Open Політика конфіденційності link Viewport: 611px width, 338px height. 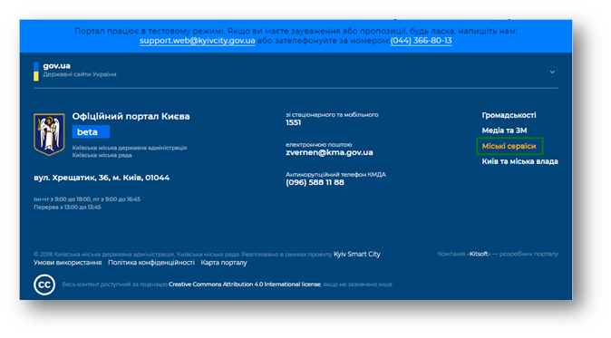coord(151,263)
